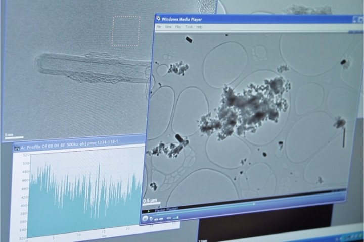Open the Help menu in Media Player
Screen dimensions: 364x242
[199, 27]
